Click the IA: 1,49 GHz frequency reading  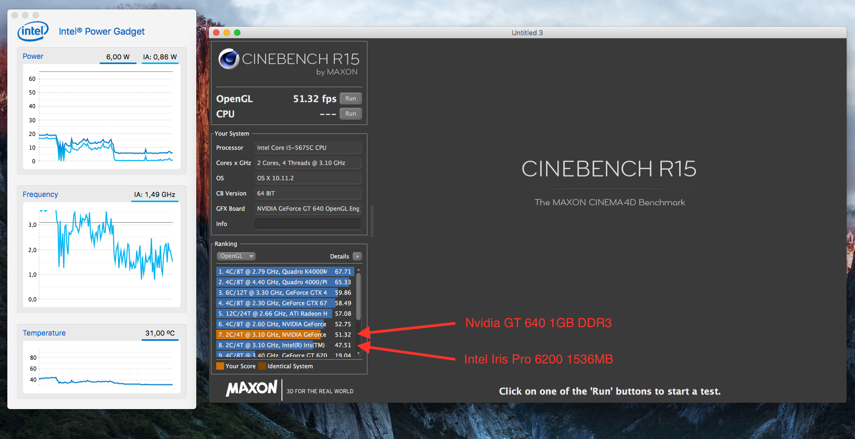(155, 194)
